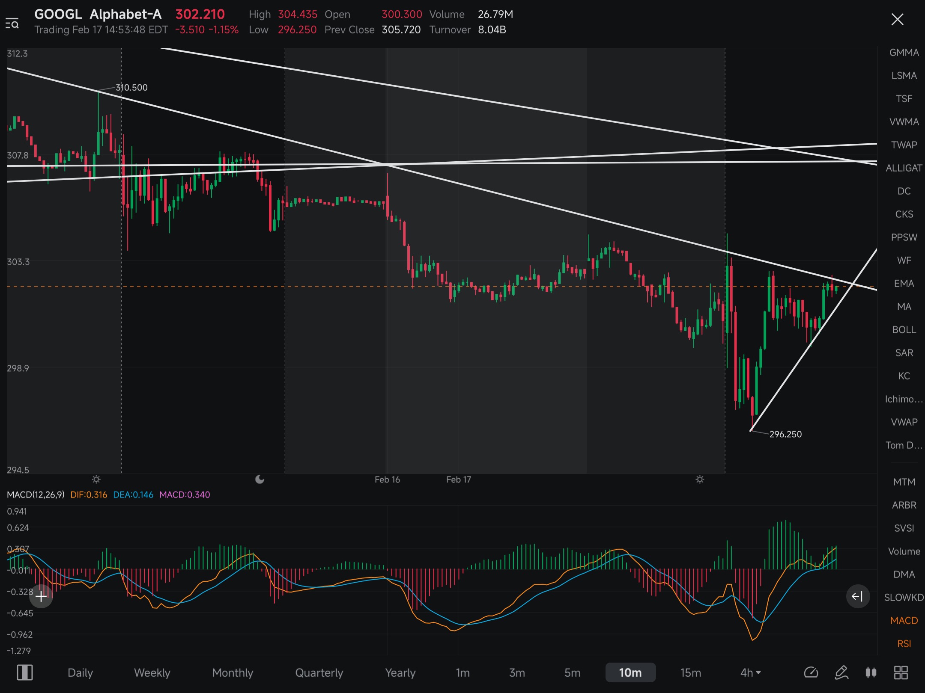Tap the Feb 16 date label

coord(387,480)
